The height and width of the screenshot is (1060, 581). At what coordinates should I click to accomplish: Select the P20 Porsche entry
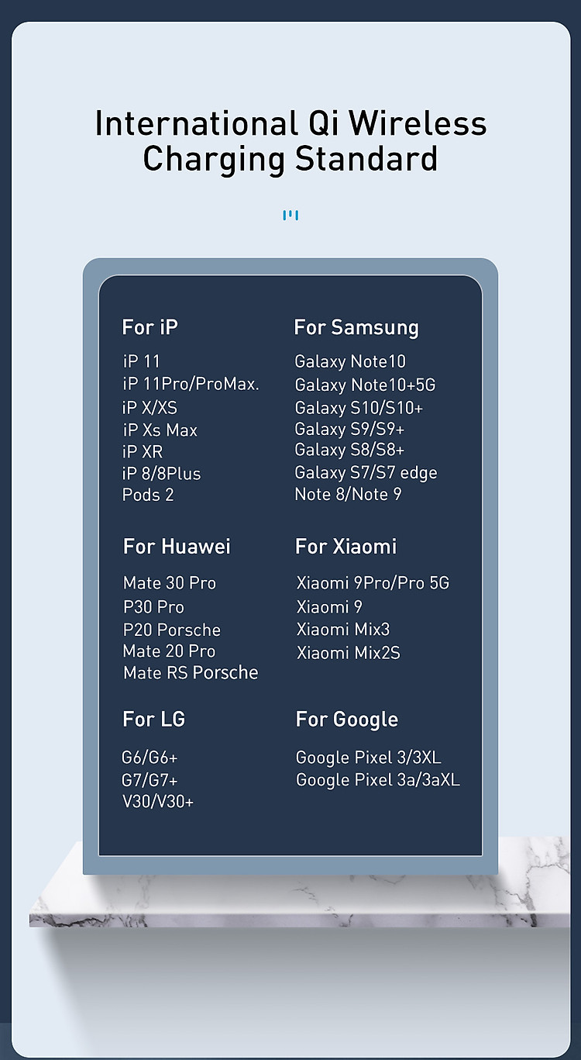coord(172,630)
